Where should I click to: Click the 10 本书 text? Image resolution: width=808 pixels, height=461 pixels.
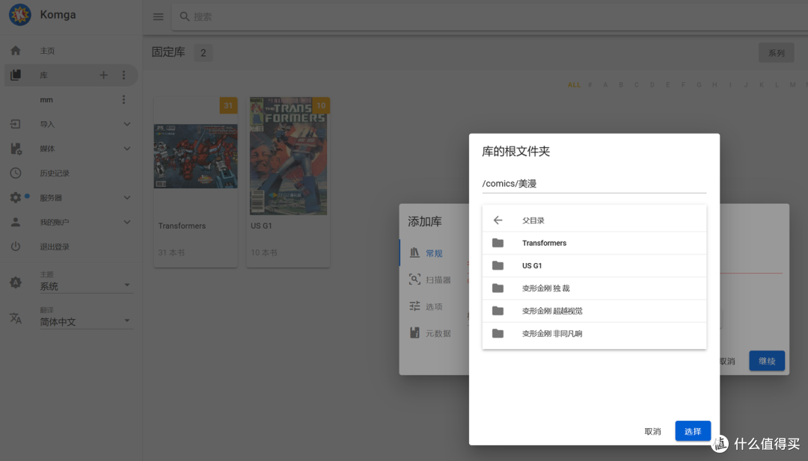point(264,253)
